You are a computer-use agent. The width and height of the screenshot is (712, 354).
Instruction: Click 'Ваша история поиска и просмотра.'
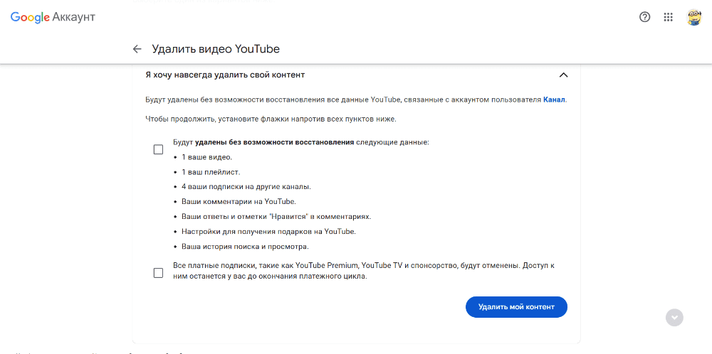[x=245, y=247]
